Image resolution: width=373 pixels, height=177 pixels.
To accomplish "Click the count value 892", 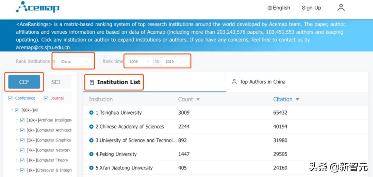I will coord(182,140).
